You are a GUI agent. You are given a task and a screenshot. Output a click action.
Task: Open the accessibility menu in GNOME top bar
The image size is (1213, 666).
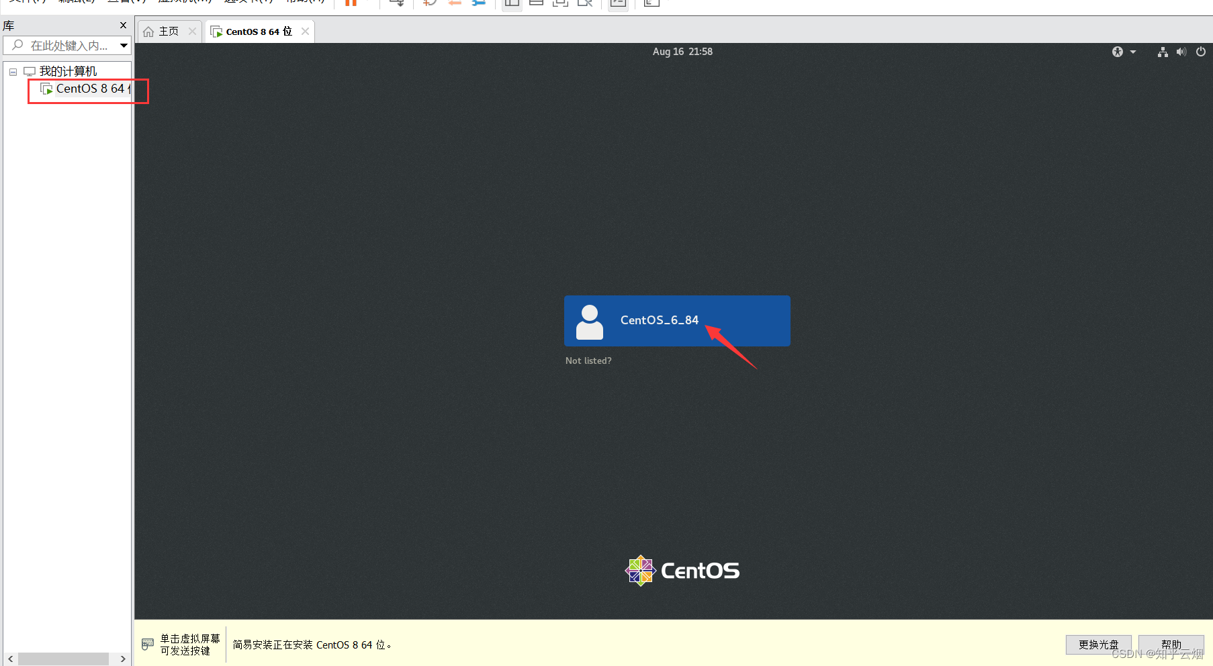coord(1123,52)
